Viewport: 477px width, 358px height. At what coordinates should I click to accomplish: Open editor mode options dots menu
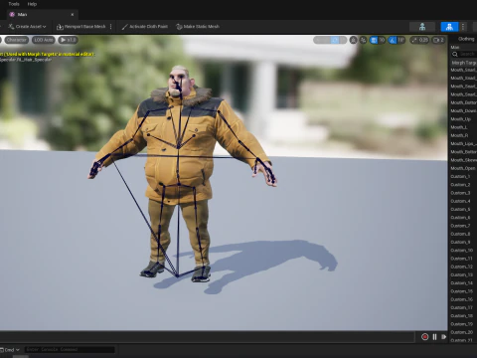tap(463, 27)
